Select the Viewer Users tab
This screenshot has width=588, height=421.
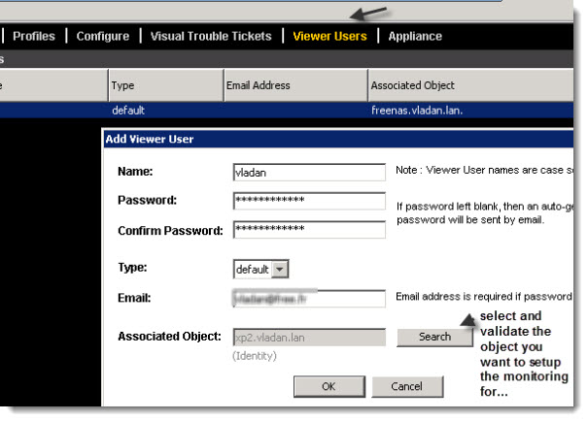329,36
